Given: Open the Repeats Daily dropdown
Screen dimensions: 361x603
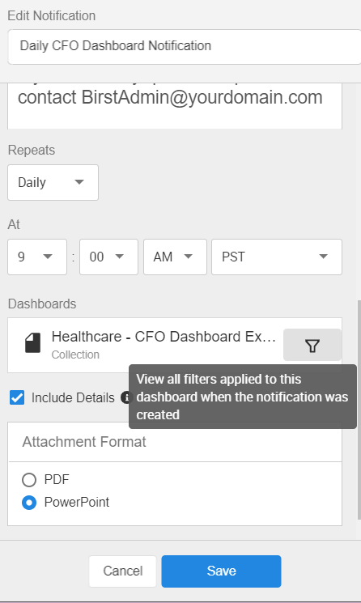Looking at the screenshot, I should (53, 182).
